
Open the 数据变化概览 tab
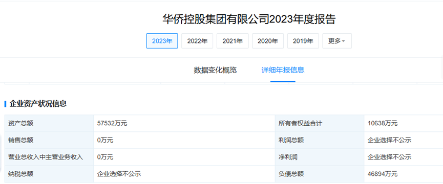pos(215,70)
